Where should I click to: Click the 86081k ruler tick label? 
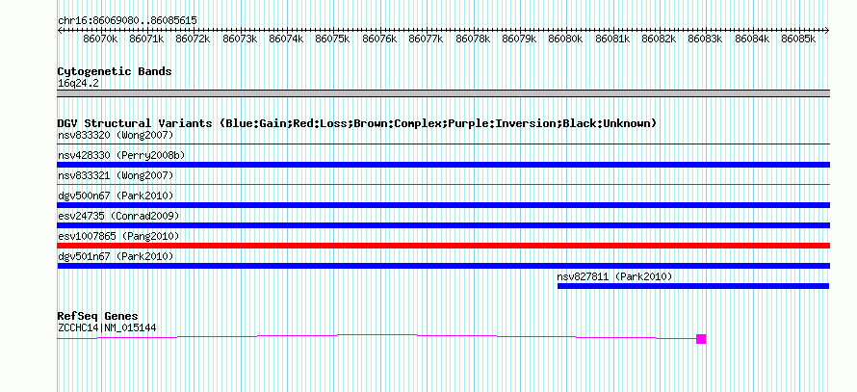(x=612, y=39)
